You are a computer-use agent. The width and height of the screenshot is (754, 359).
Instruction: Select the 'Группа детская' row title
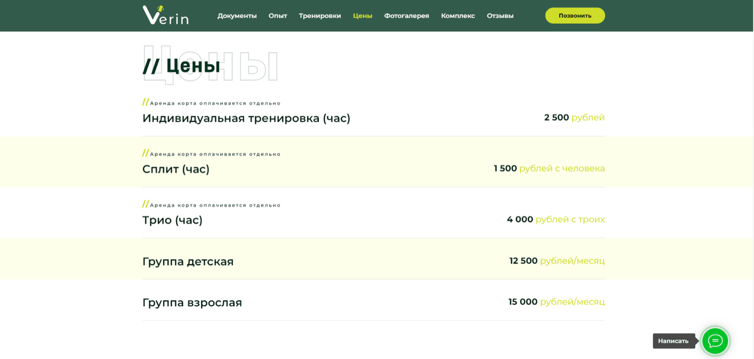[188, 262]
